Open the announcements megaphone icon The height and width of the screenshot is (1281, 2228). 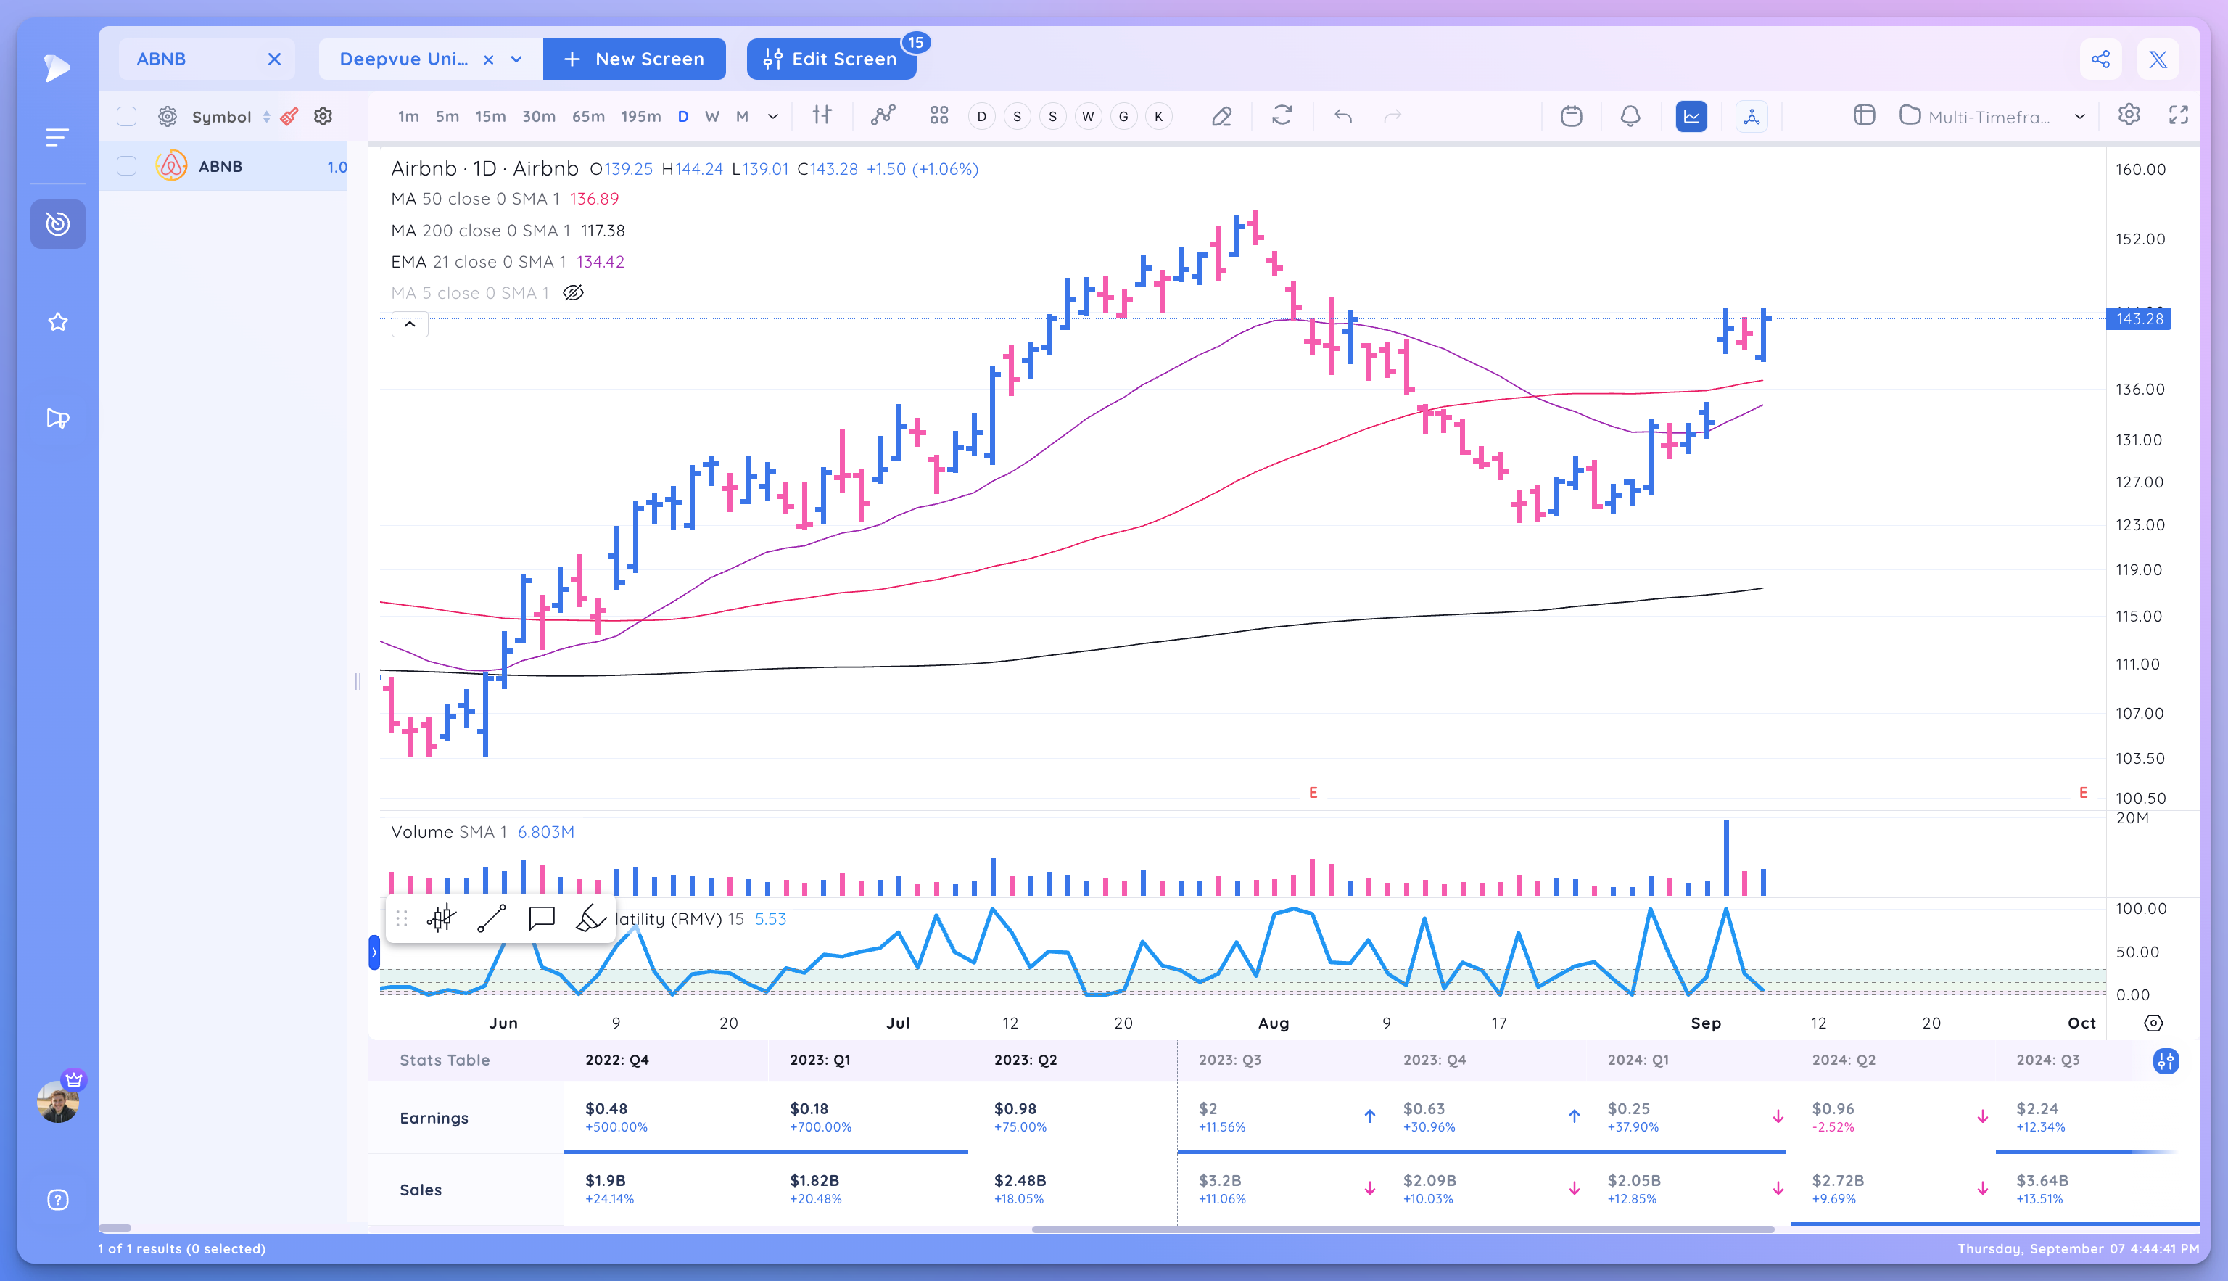coord(58,418)
